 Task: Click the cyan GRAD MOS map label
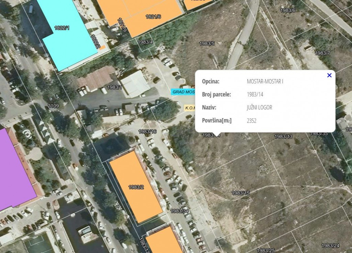tap(183, 92)
